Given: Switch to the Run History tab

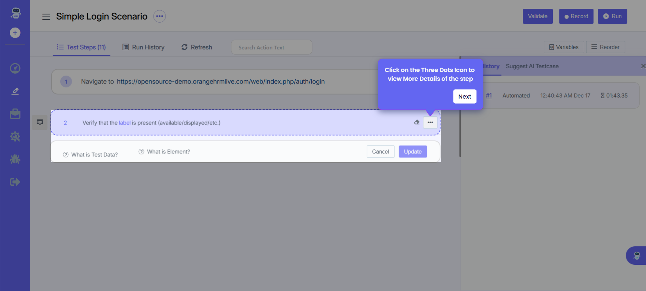Looking at the screenshot, I should [143, 47].
